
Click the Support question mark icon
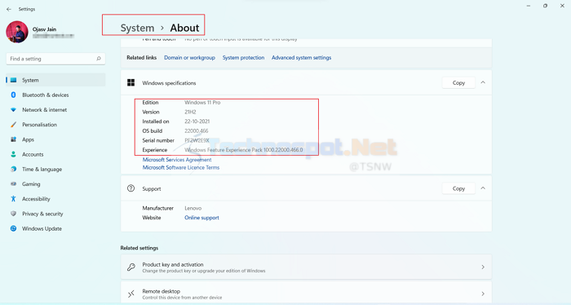tap(131, 188)
